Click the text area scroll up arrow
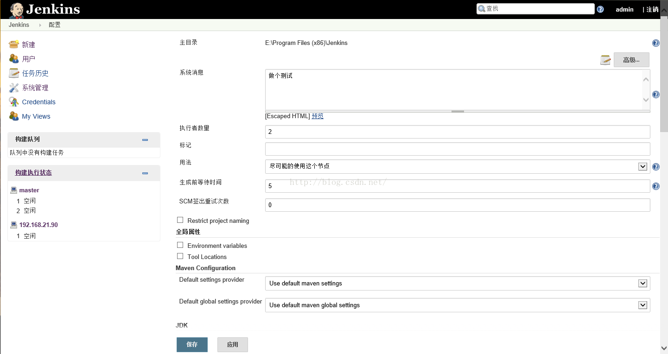 (646, 79)
